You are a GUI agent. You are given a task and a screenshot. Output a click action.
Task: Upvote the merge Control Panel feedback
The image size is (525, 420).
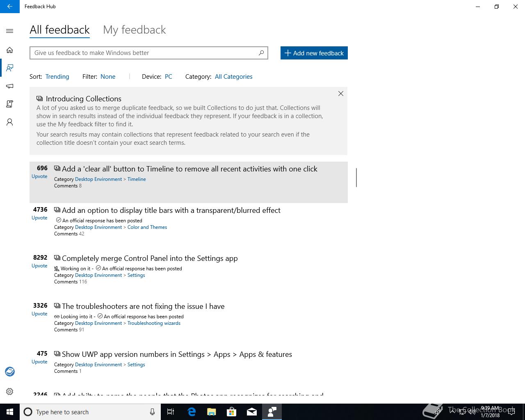[x=39, y=266]
